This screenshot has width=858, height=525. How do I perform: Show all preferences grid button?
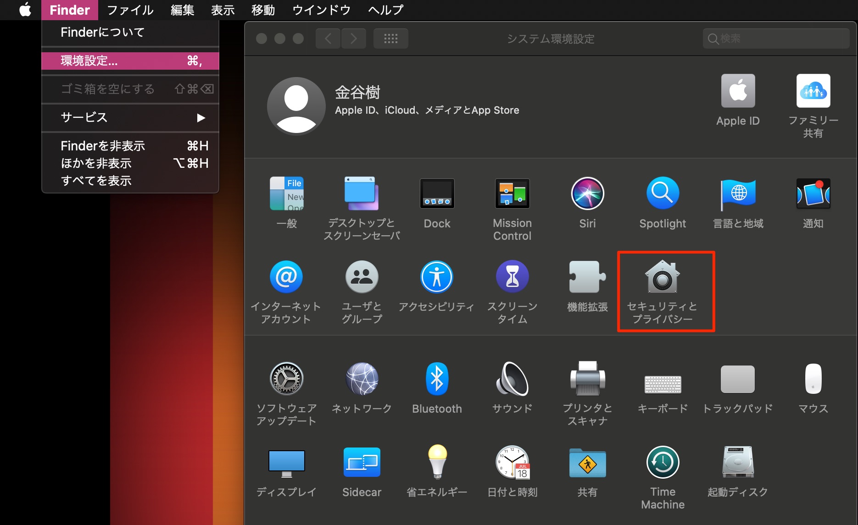(x=390, y=39)
